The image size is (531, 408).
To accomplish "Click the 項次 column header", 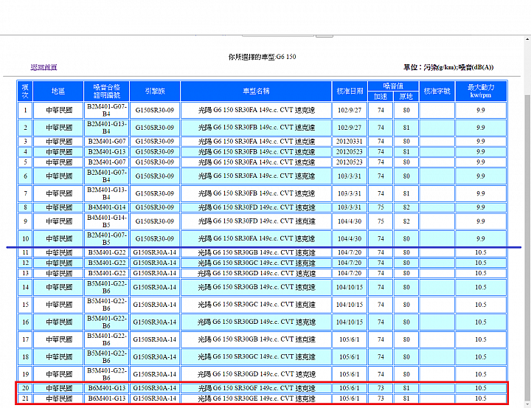I will (25, 91).
